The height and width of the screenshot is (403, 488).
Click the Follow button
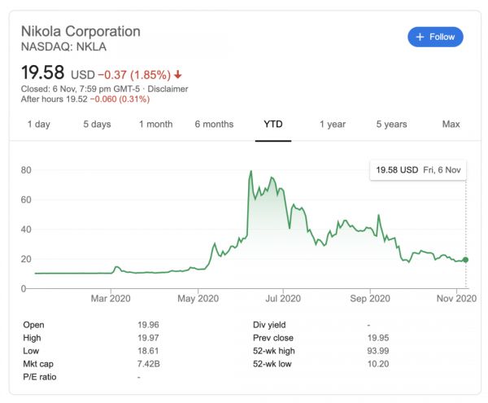pos(436,37)
